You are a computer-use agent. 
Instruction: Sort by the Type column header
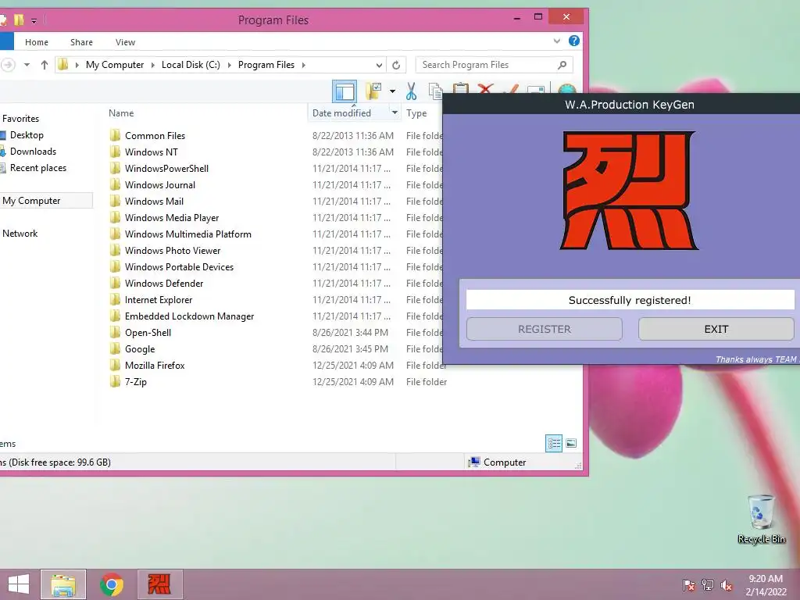(x=416, y=113)
